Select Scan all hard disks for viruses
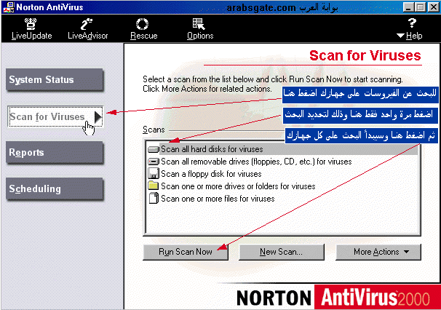 (x=282, y=149)
